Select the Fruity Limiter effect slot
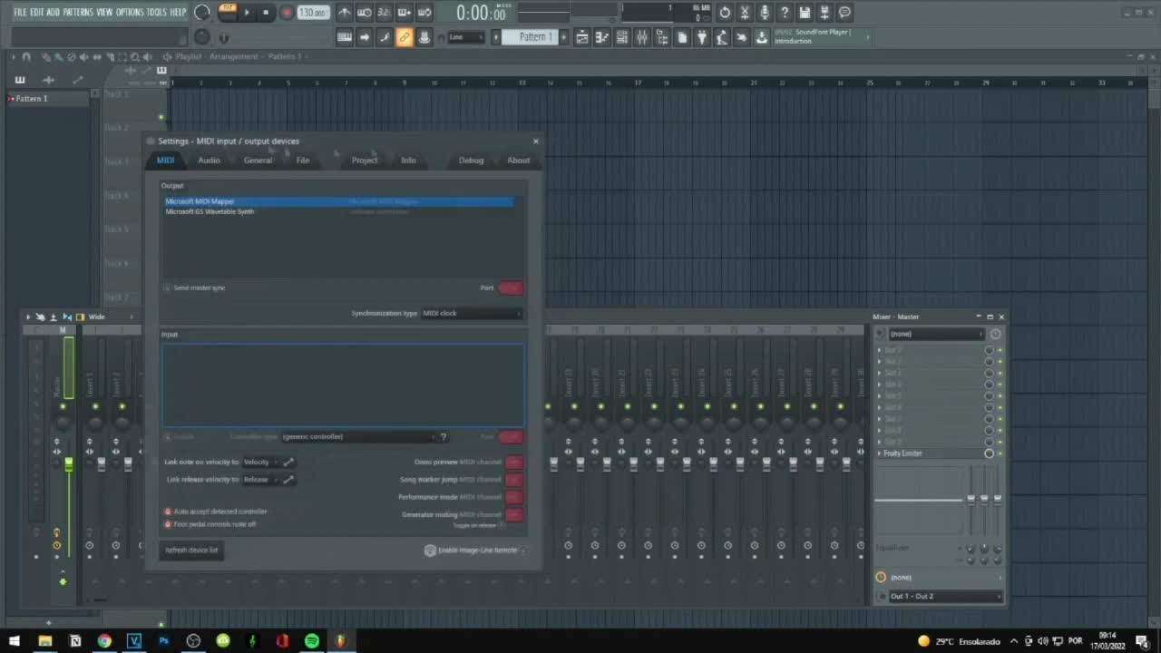Screen dimensions: 1161x653 click(930, 453)
